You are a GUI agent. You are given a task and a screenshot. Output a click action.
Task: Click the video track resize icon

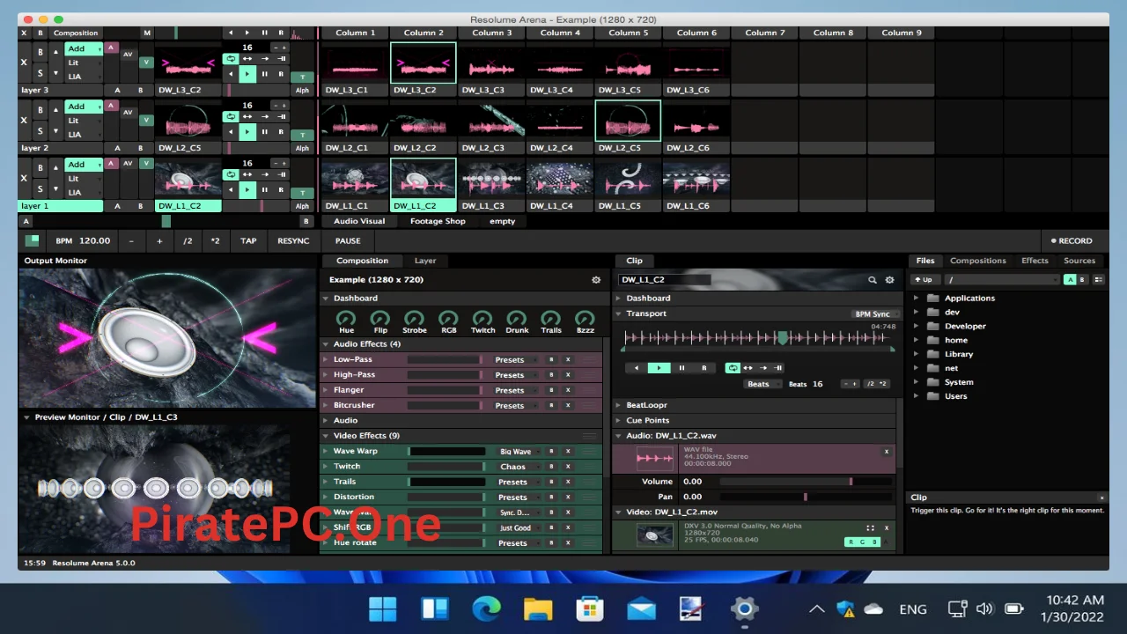(x=870, y=528)
